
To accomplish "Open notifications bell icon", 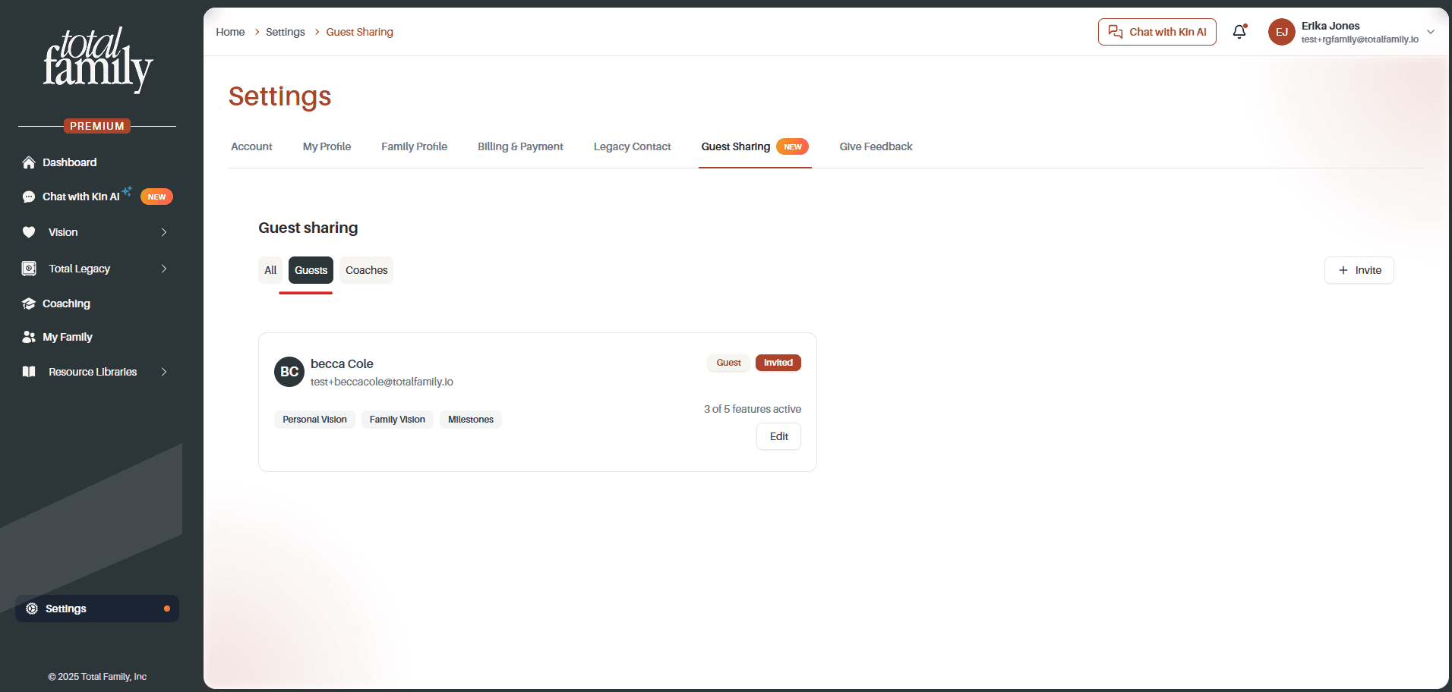I will pyautogui.click(x=1239, y=32).
